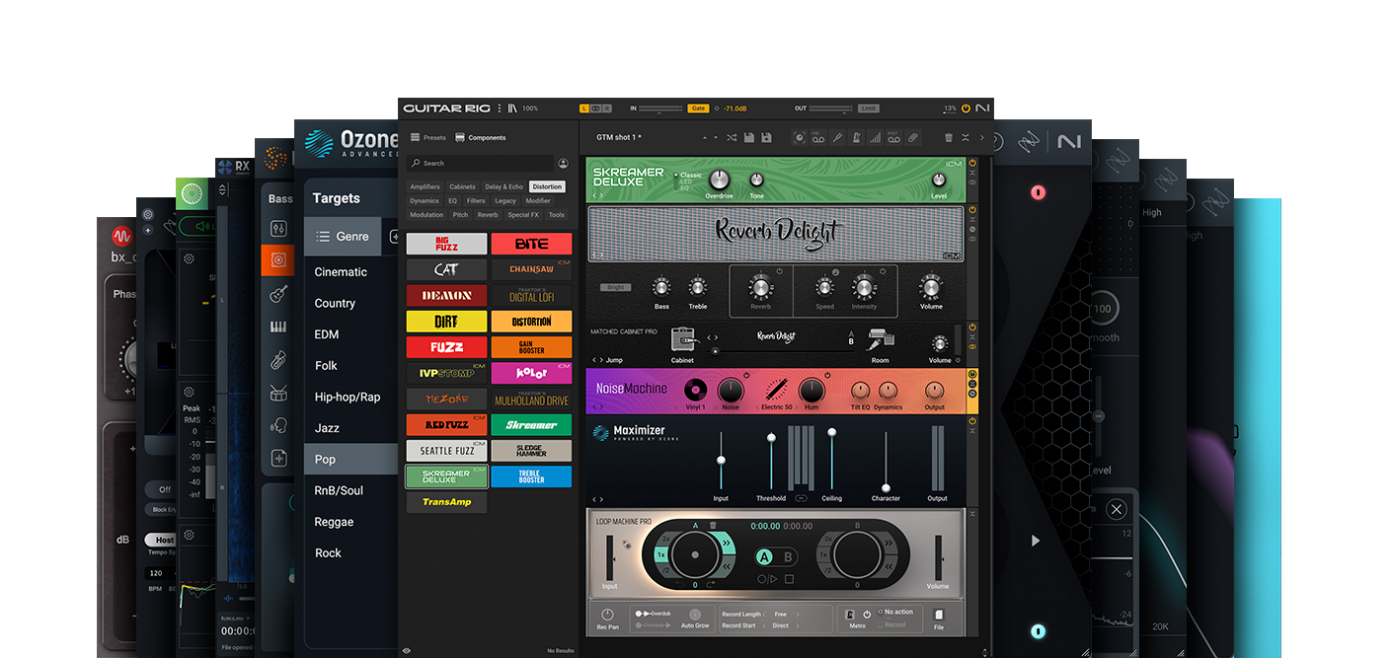Choose the Seattle Fuzz component
Viewport: 1392px width, 658px height.
click(x=446, y=451)
